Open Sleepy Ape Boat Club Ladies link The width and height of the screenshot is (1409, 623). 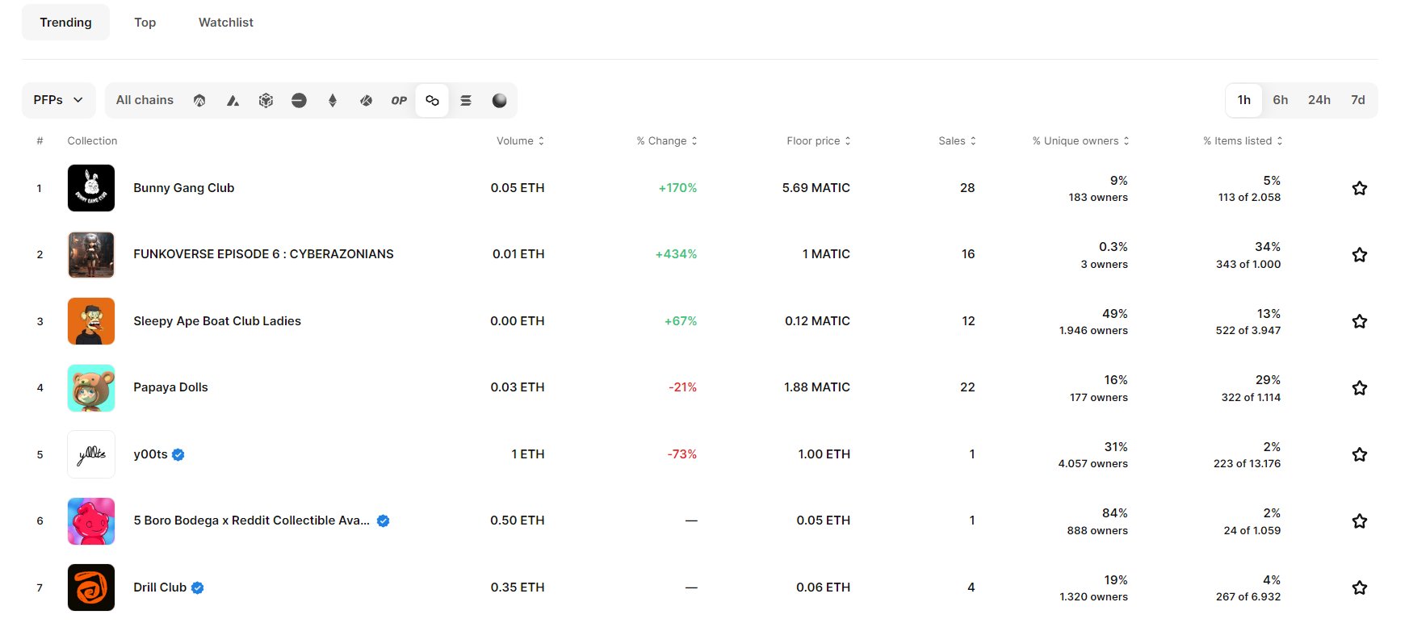217,321
